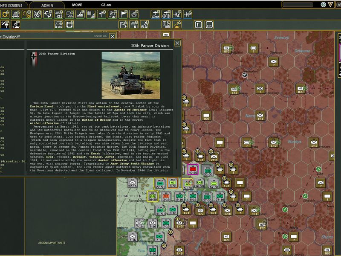Toggle the Ctrl key button
Image resolution: width=341 pixels, height=256 pixels.
209,25
